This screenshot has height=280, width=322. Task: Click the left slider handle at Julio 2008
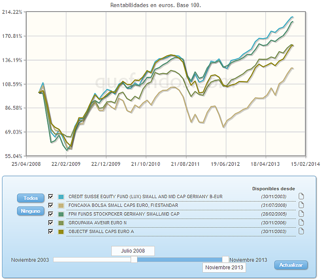click(134, 259)
